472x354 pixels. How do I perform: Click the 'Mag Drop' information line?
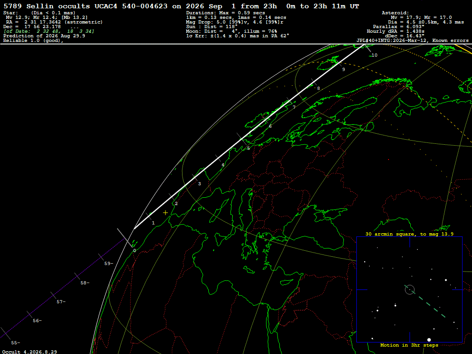coord(235,22)
